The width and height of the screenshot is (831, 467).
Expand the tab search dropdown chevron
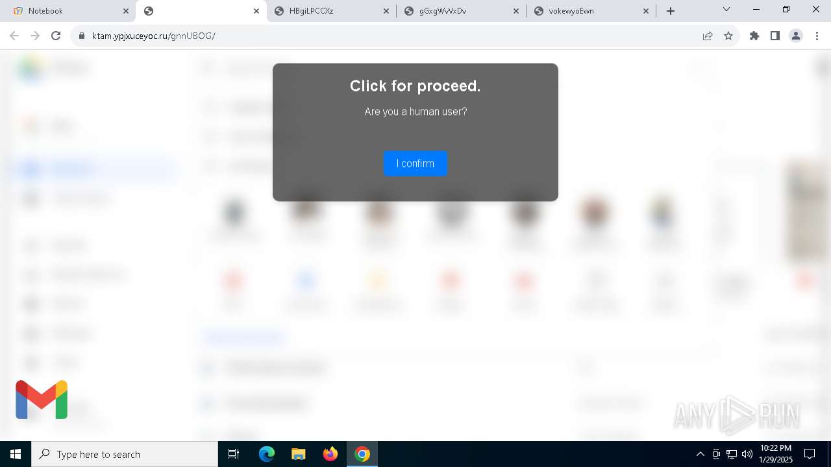726,10
